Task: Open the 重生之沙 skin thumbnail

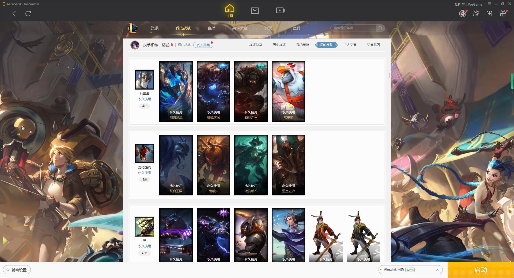Action: click(x=288, y=165)
